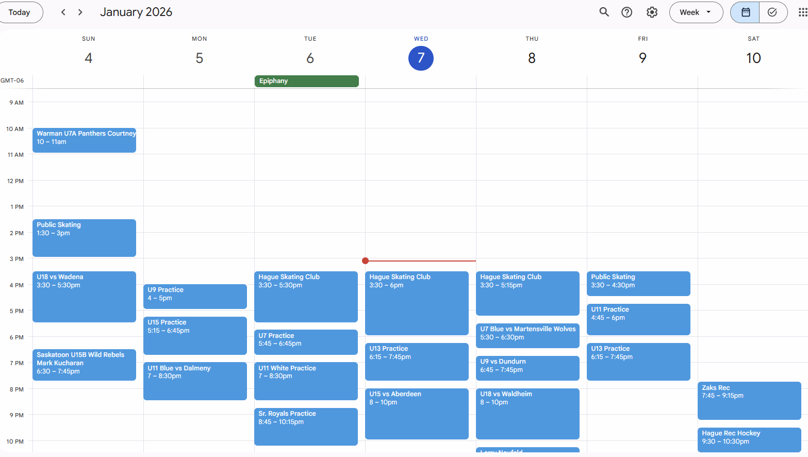Open the January 2026 month title
Viewport: 808px width, 457px height.
136,12
